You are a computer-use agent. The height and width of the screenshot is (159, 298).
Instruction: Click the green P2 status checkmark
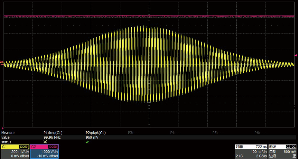(x=87, y=142)
